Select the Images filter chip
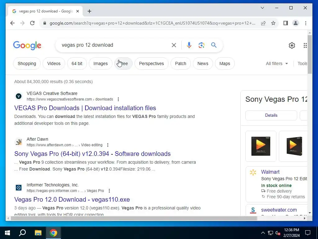 [x=100, y=63]
